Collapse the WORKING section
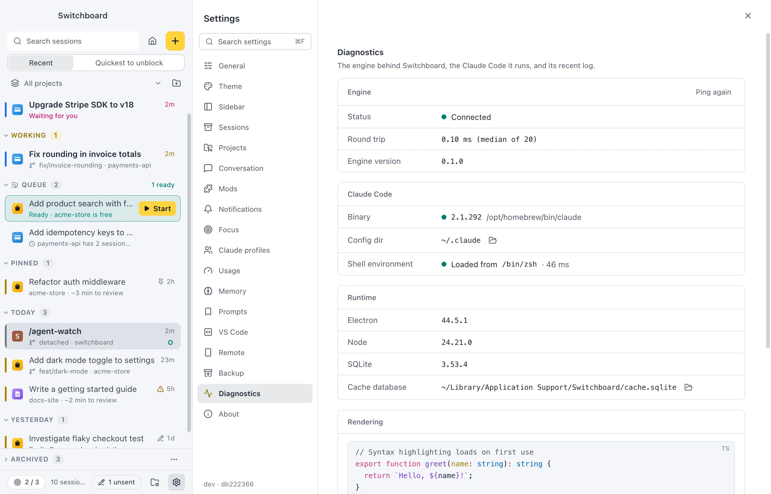771x494 pixels. tap(6, 135)
